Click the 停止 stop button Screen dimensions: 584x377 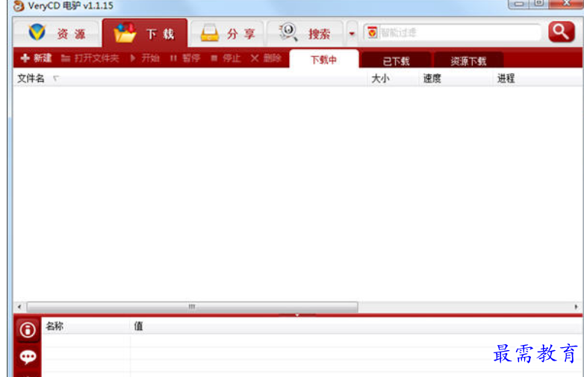coord(226,58)
